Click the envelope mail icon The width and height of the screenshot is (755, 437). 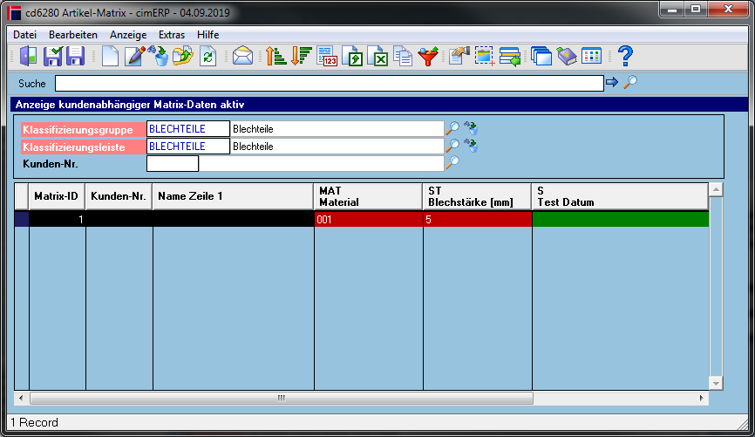coord(242,57)
